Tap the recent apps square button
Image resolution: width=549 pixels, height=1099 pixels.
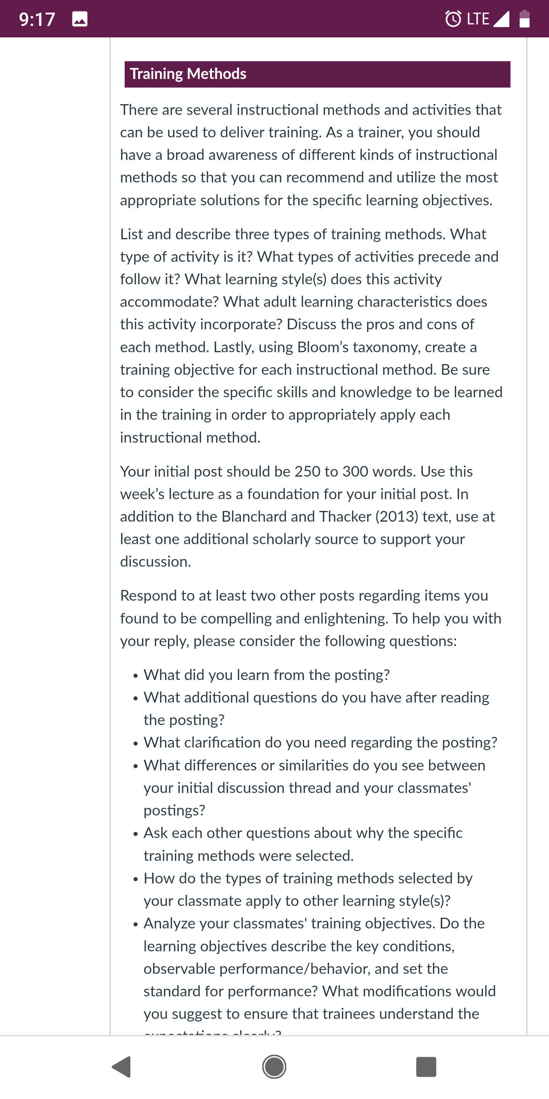pos(426,1067)
